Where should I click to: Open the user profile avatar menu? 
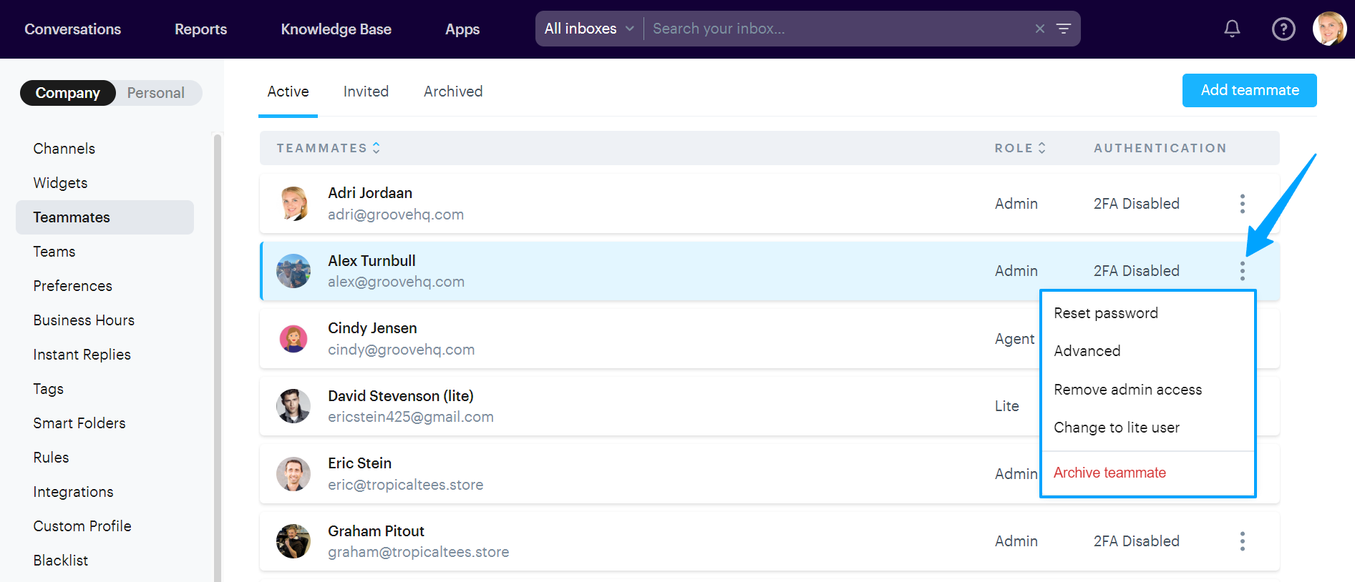[x=1329, y=29]
